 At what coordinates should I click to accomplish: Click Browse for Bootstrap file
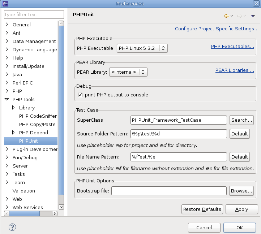(241, 191)
